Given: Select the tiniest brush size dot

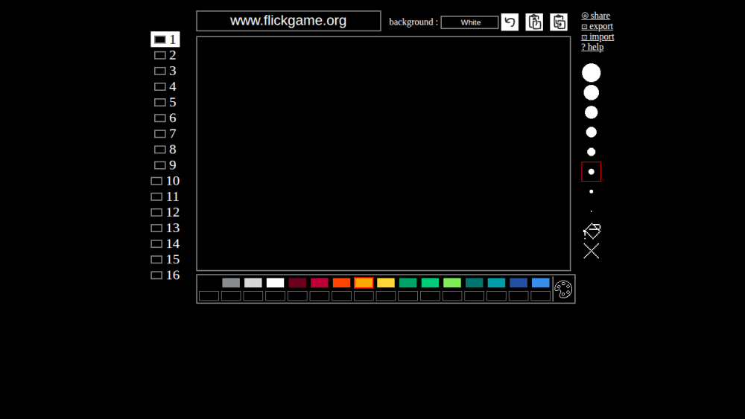Looking at the screenshot, I should (591, 211).
